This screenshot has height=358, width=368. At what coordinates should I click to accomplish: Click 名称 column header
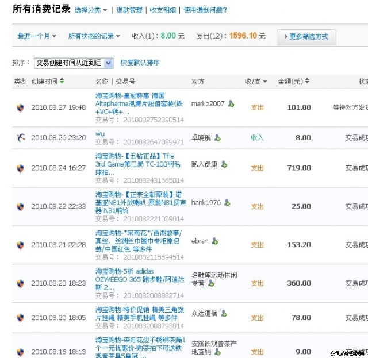(102, 82)
